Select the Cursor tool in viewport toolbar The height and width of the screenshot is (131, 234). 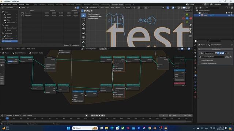(x=84, y=20)
